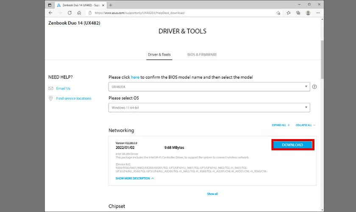Click the help question mark icon

tap(314, 86)
